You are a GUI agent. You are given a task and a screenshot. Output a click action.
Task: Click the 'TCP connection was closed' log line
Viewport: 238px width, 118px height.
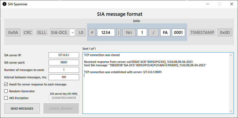coord(102,55)
